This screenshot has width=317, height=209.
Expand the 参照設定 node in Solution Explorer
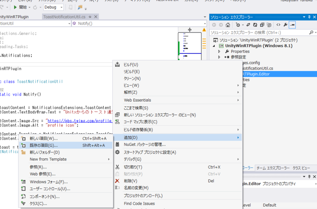(x=219, y=57)
